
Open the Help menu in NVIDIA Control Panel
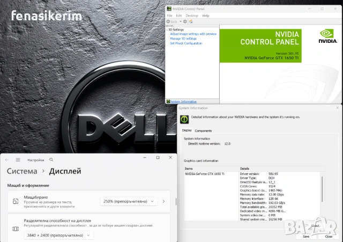click(x=206, y=16)
